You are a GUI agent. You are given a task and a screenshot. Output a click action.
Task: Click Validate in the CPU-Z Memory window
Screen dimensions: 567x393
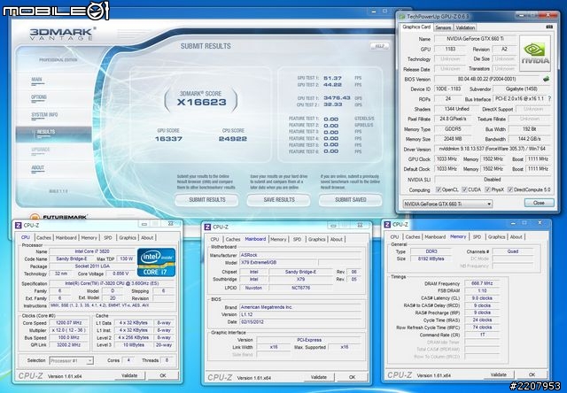498,374
